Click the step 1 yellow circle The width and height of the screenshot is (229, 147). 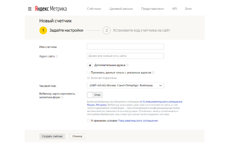point(43,30)
